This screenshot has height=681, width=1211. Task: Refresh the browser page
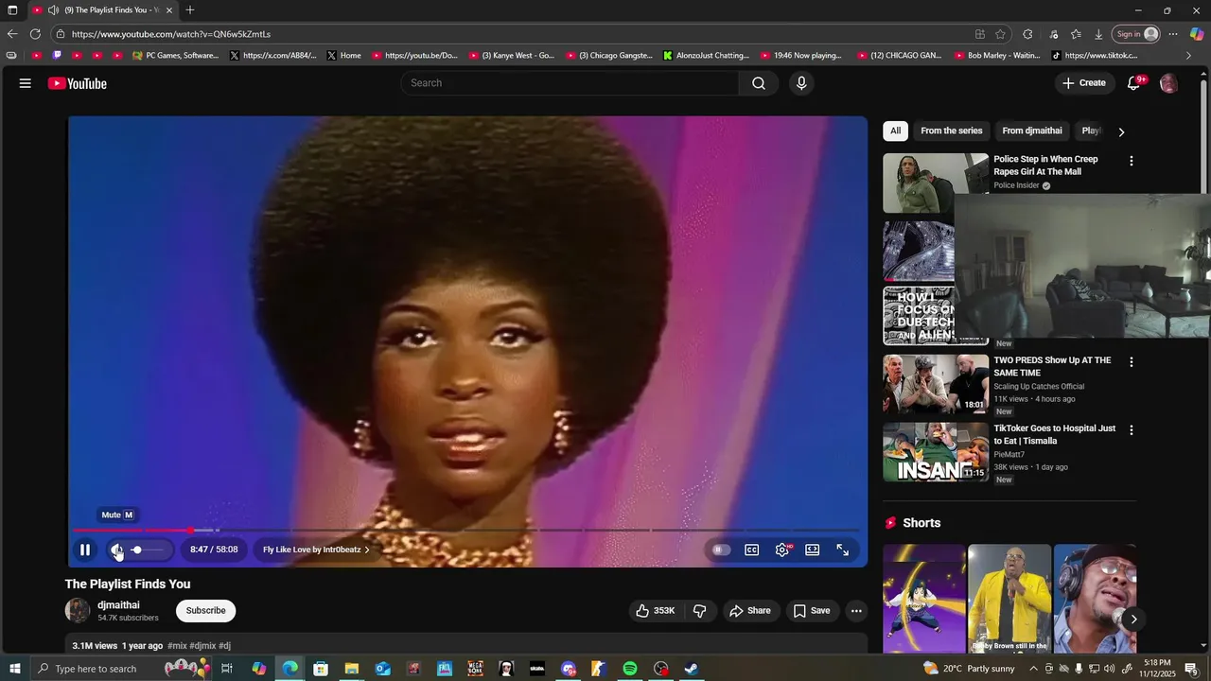tap(35, 34)
